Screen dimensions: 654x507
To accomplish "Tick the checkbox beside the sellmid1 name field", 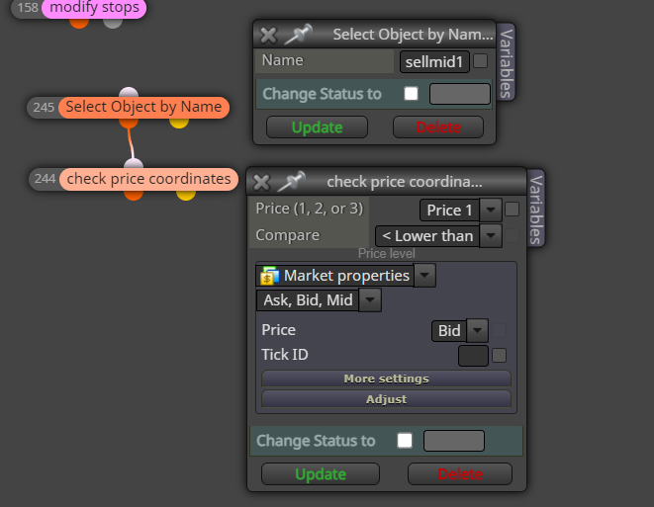I will coord(481,61).
